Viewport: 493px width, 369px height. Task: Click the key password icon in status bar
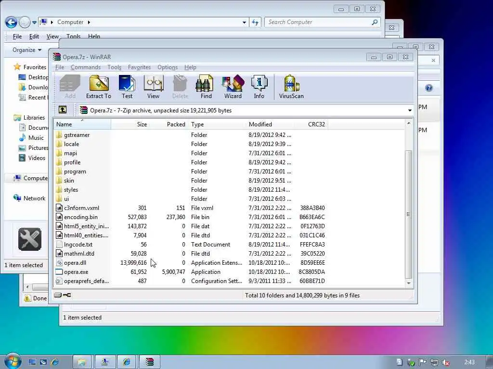[x=67, y=295]
